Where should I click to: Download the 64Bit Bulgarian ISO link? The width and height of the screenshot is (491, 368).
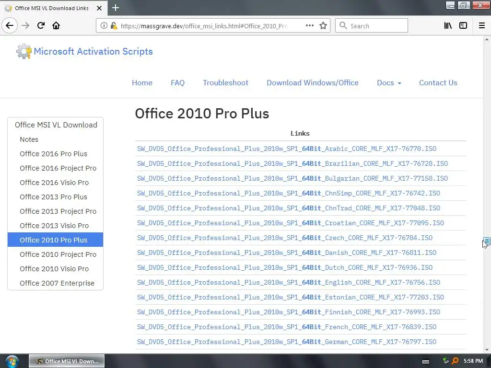[x=292, y=178]
